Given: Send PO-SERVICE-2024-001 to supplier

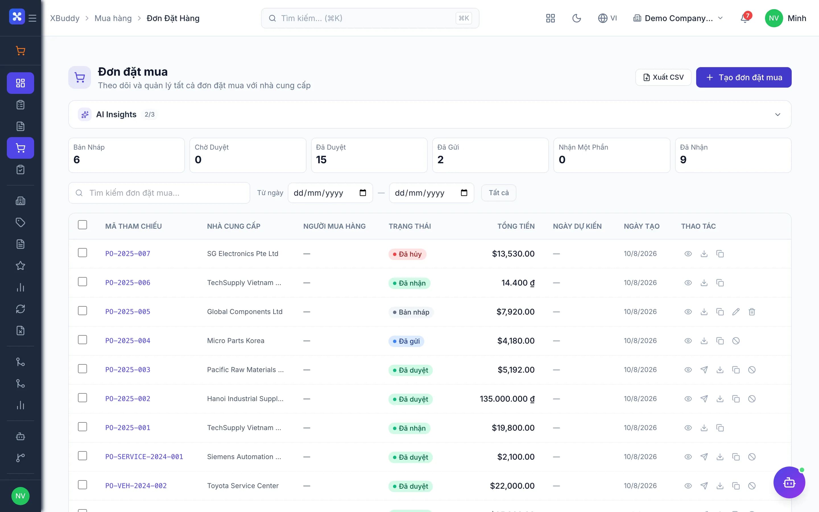Looking at the screenshot, I should coord(704,457).
